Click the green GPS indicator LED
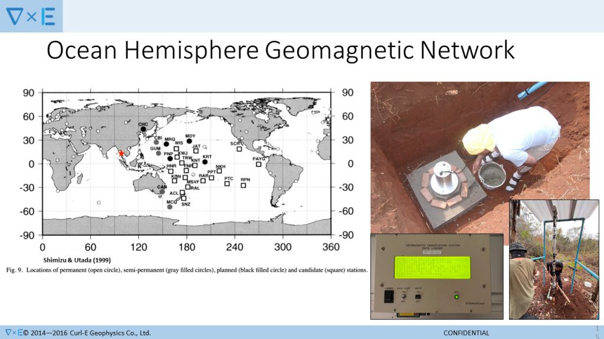 pos(456,296)
